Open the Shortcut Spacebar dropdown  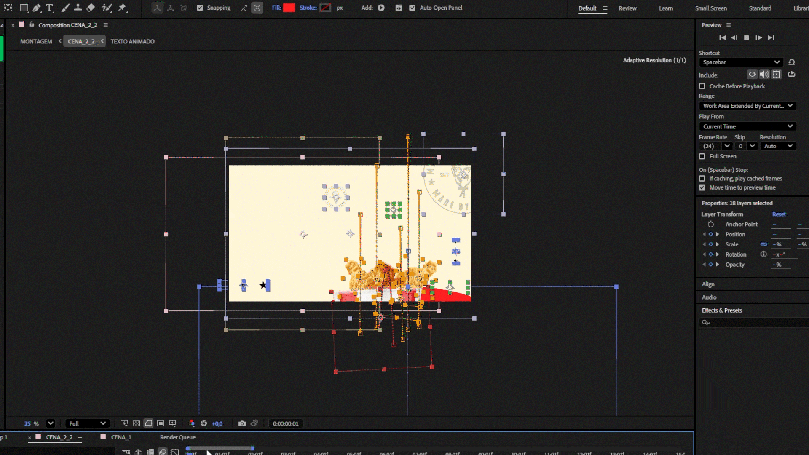pyautogui.click(x=741, y=62)
